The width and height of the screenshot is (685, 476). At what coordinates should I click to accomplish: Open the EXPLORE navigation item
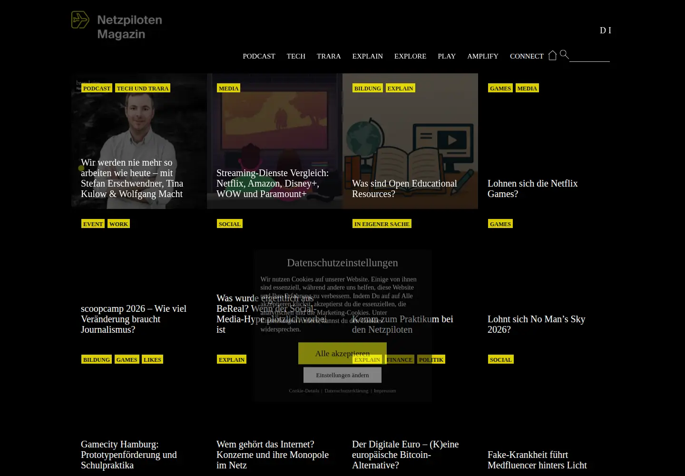click(x=410, y=56)
